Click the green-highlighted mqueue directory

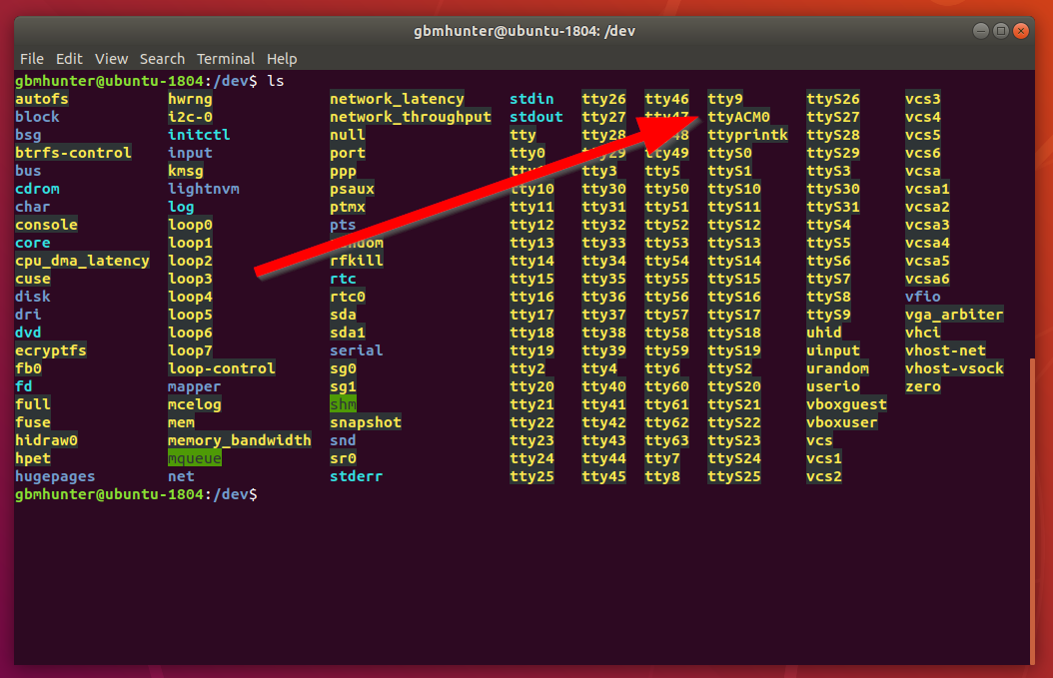point(194,458)
